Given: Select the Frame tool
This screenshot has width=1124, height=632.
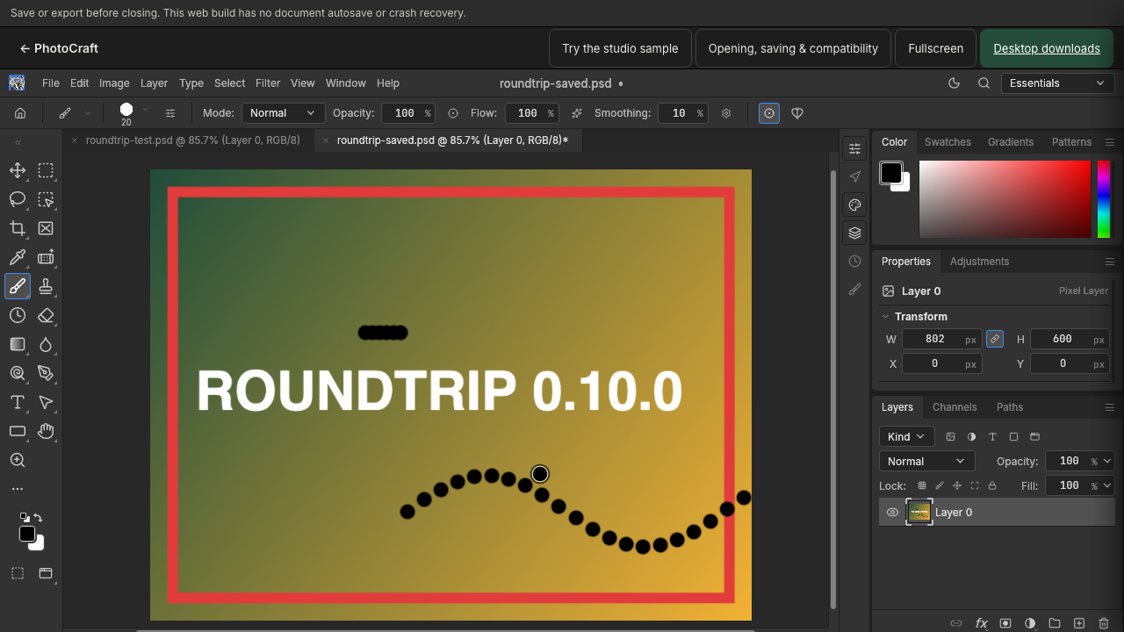Looking at the screenshot, I should tap(46, 229).
